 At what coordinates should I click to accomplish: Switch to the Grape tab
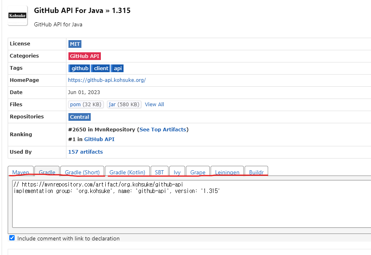pos(198,171)
